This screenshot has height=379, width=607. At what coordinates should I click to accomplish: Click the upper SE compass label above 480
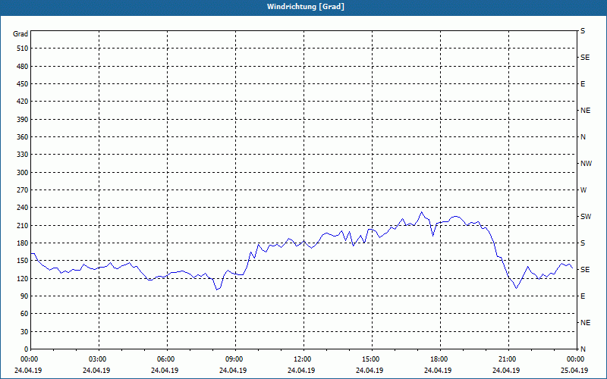[585, 58]
